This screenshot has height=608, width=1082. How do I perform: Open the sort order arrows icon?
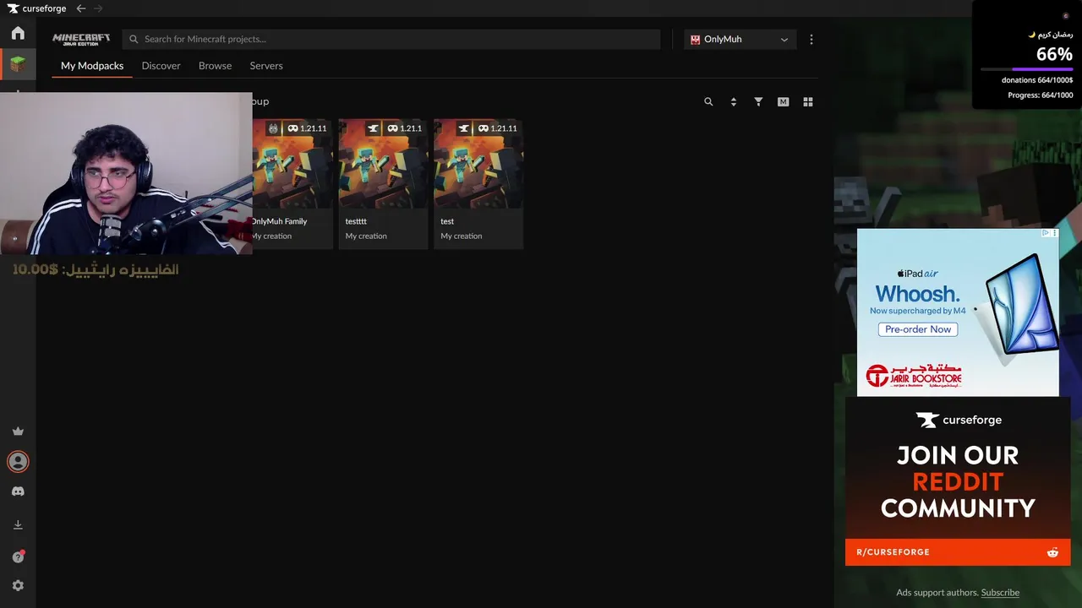tap(733, 101)
